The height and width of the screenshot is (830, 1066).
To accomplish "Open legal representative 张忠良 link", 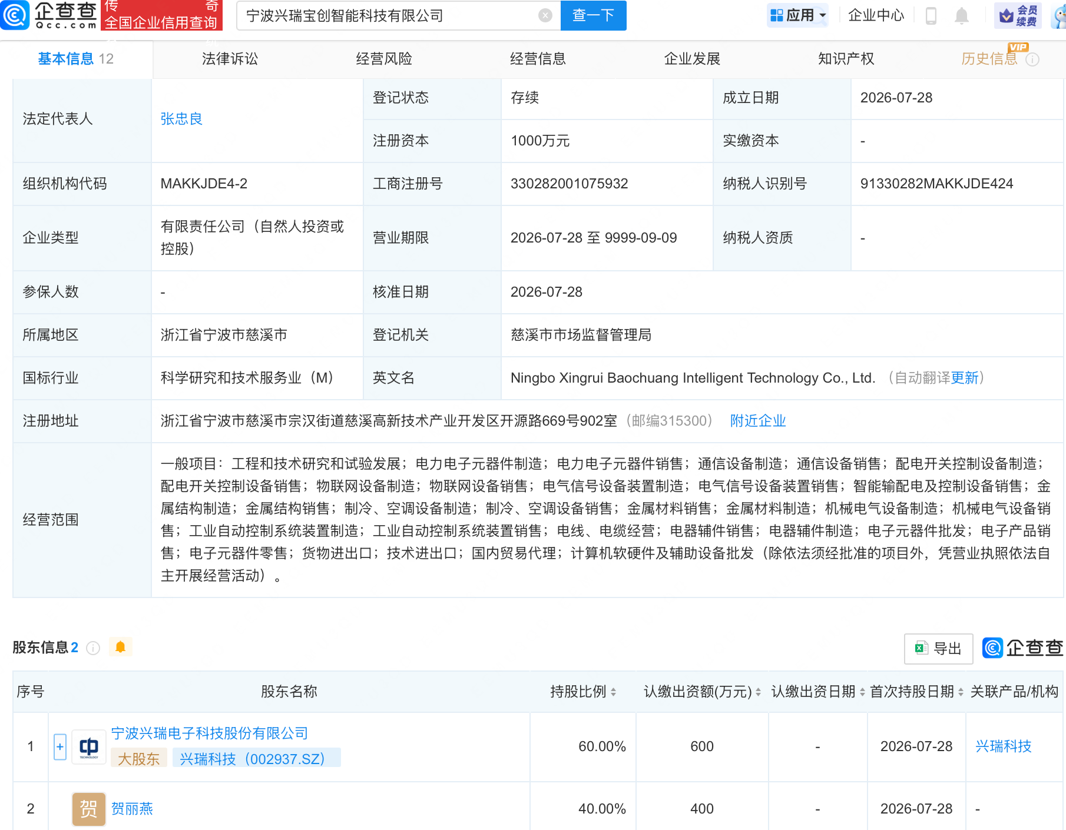I will (181, 119).
